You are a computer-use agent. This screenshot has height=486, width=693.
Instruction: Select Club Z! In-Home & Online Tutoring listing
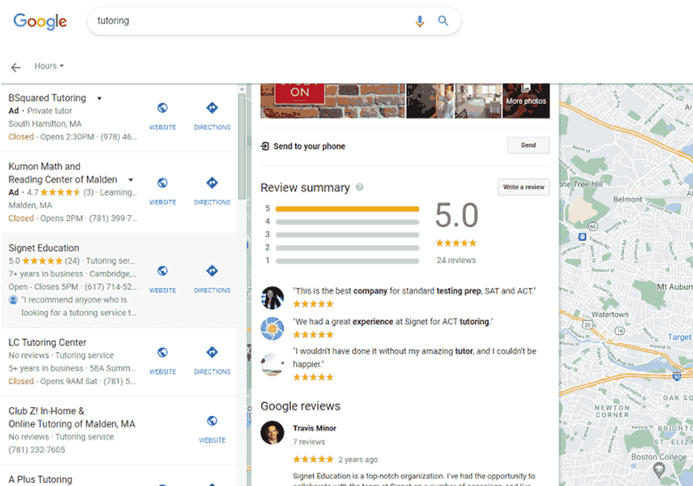(x=71, y=417)
